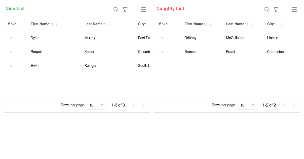This screenshot has width=304, height=159.
Task: Open search in Nice List toolbar
Action: [116, 10]
